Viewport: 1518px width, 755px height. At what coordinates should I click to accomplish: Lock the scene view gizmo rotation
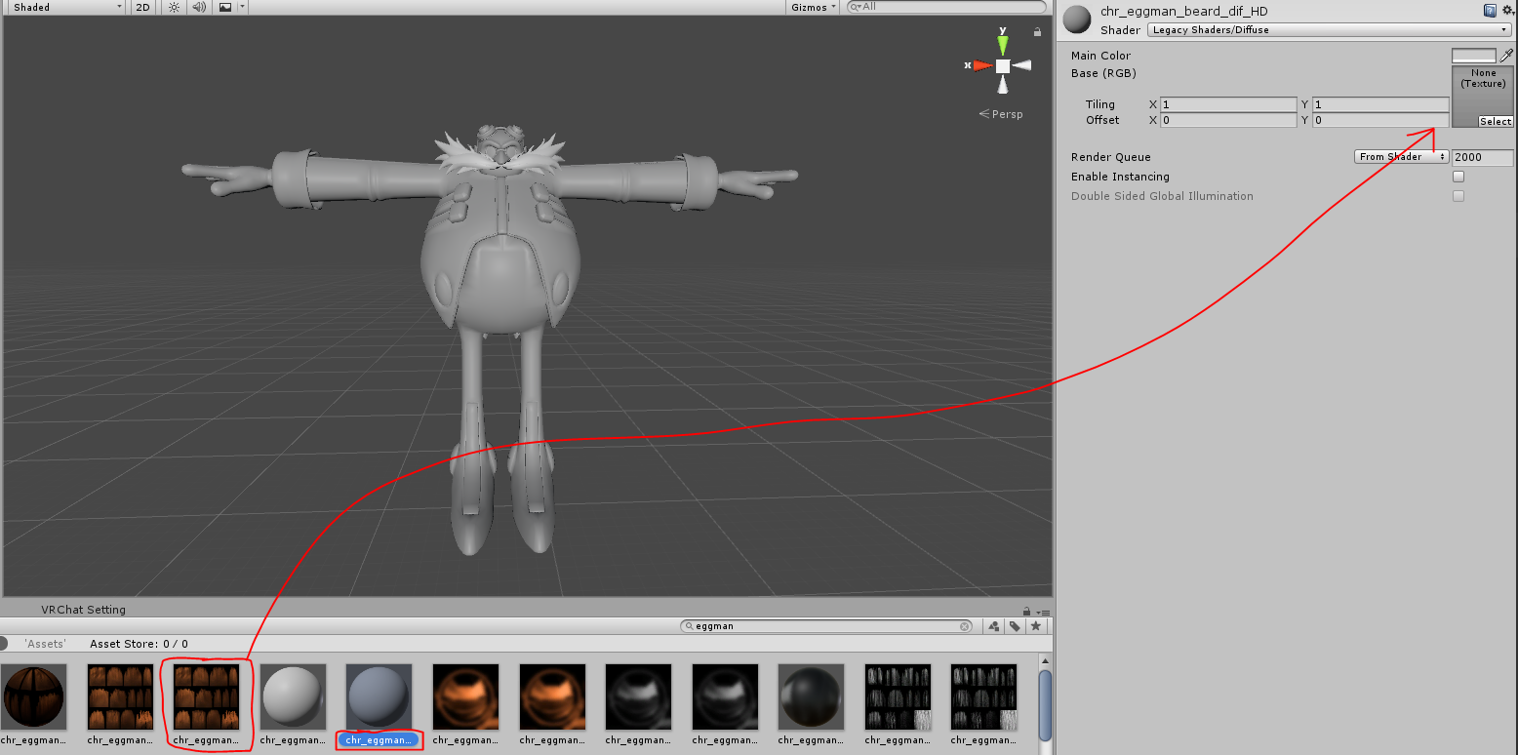(x=1037, y=31)
